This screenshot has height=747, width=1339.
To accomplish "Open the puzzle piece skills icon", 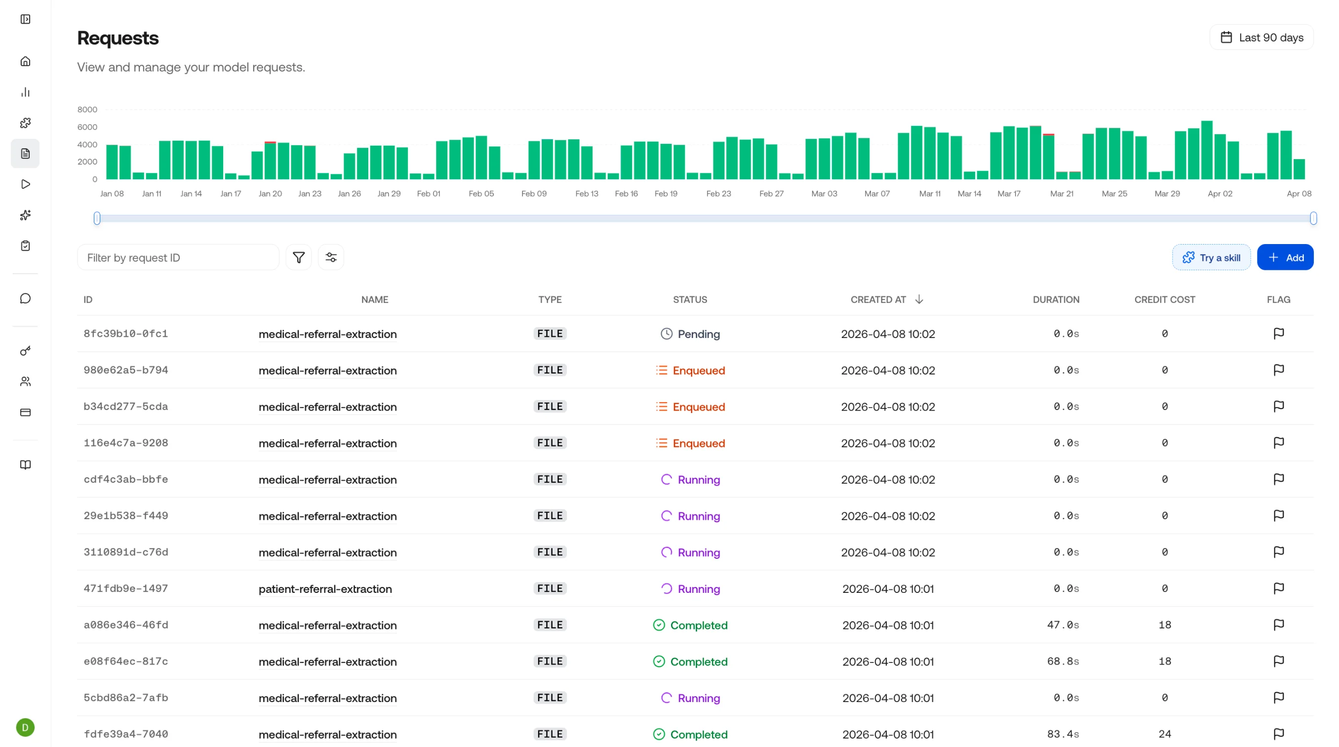I will click(25, 123).
